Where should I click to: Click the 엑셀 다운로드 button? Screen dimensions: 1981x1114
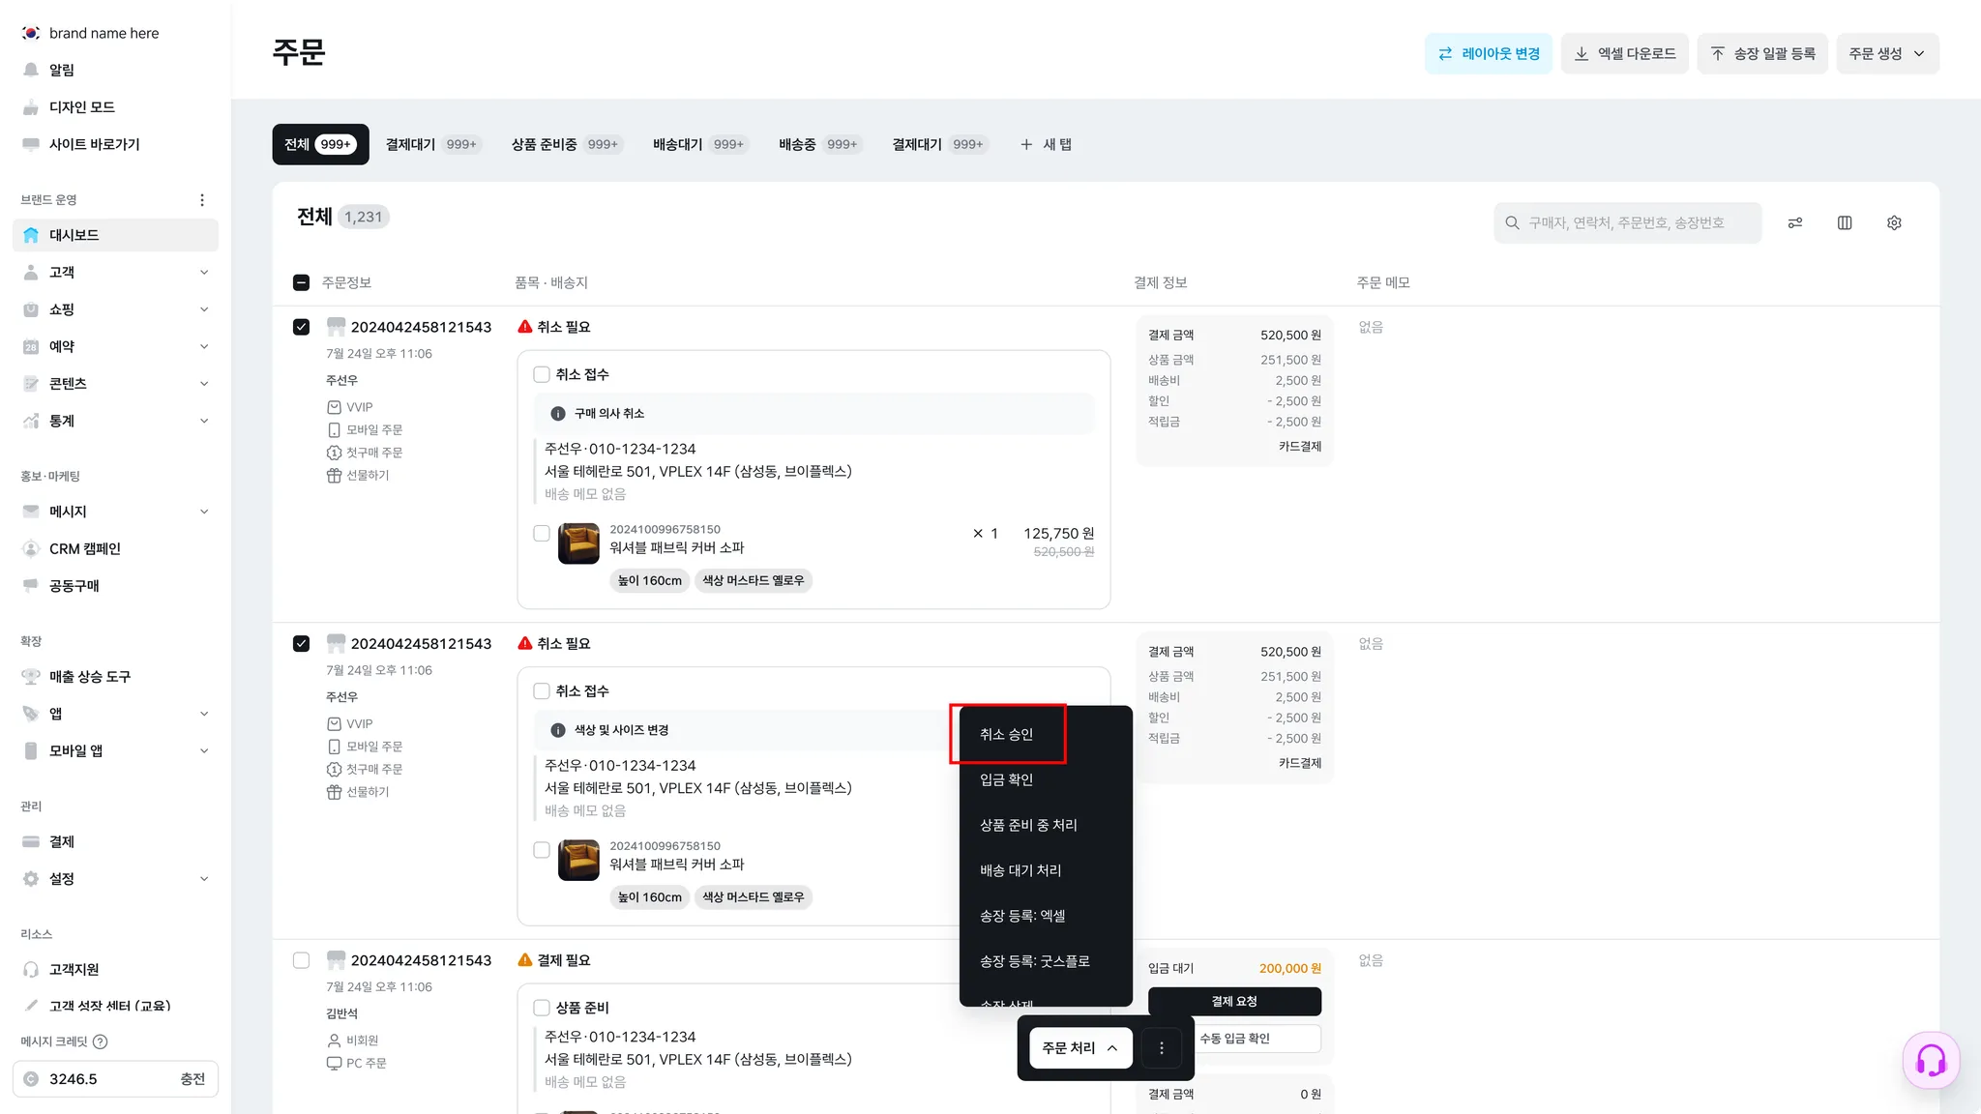point(1624,53)
